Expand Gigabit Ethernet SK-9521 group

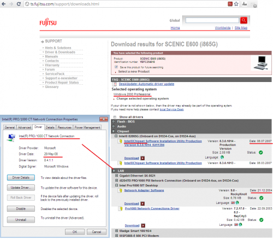(116, 176)
